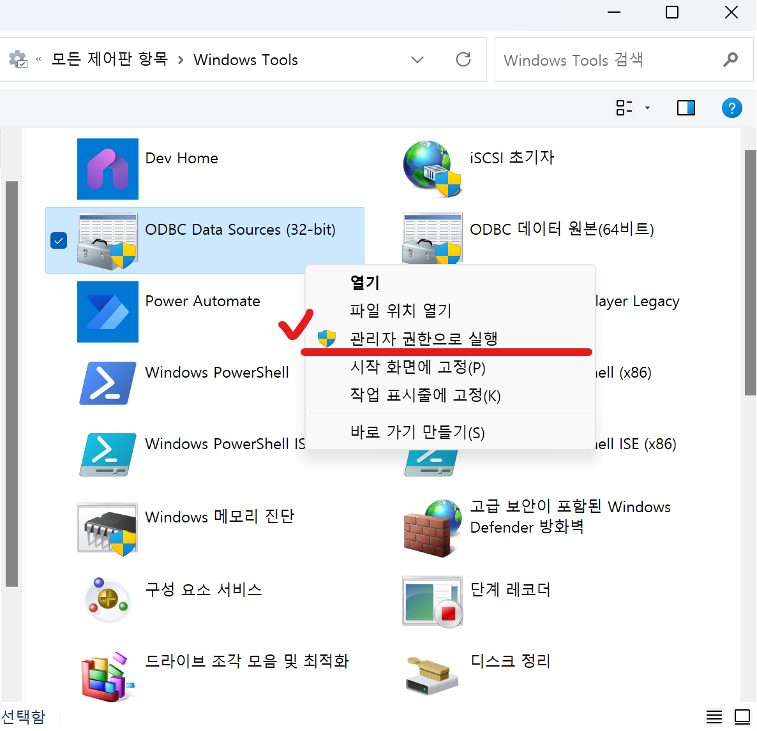Click the view layout options icon
The height and width of the screenshot is (731, 757).
[624, 108]
